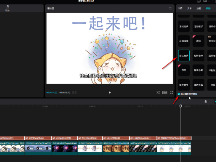This screenshot has width=216, height=162.
Task: Select the 一起来吧 title text in preview
Action: tap(109, 23)
